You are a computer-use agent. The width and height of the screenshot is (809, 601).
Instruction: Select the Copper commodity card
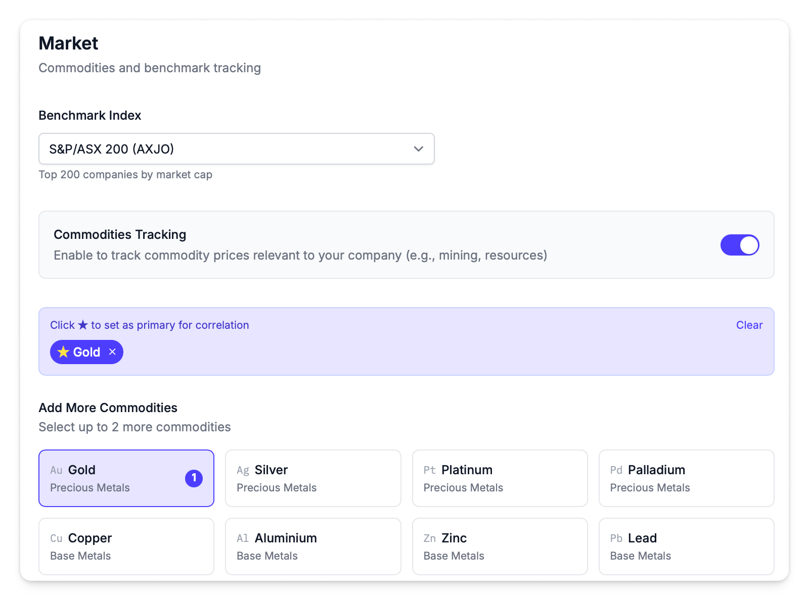coord(126,546)
